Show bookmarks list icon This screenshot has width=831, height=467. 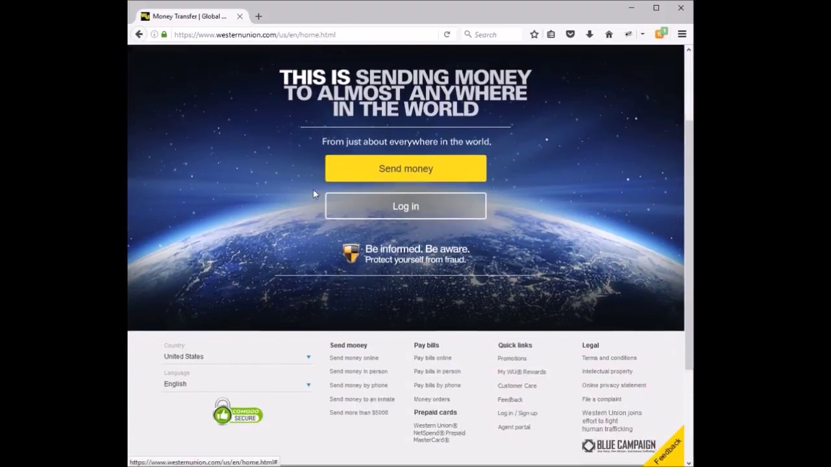[551, 34]
